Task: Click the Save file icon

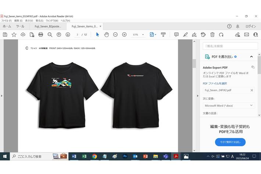Action: (5, 35)
